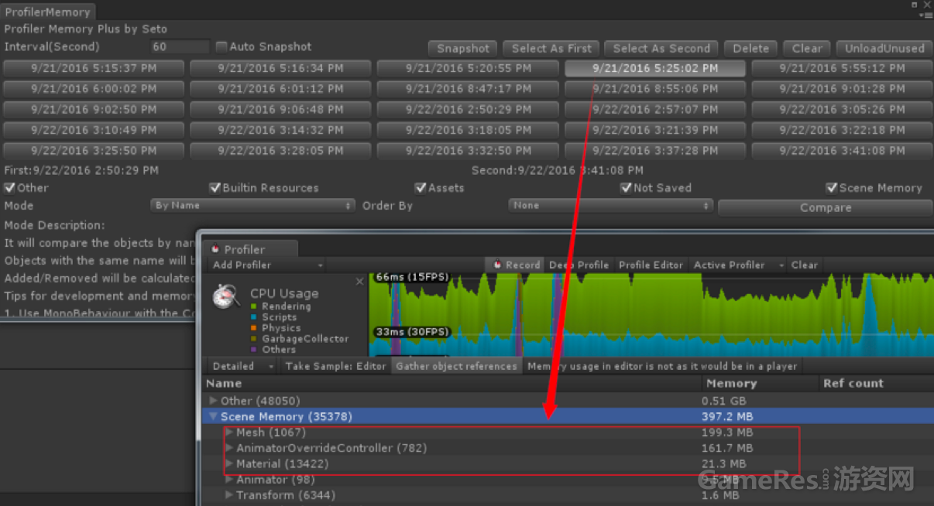
Task: Select snapshot 9/22/2016 3:25:50 PM
Action: click(94, 151)
